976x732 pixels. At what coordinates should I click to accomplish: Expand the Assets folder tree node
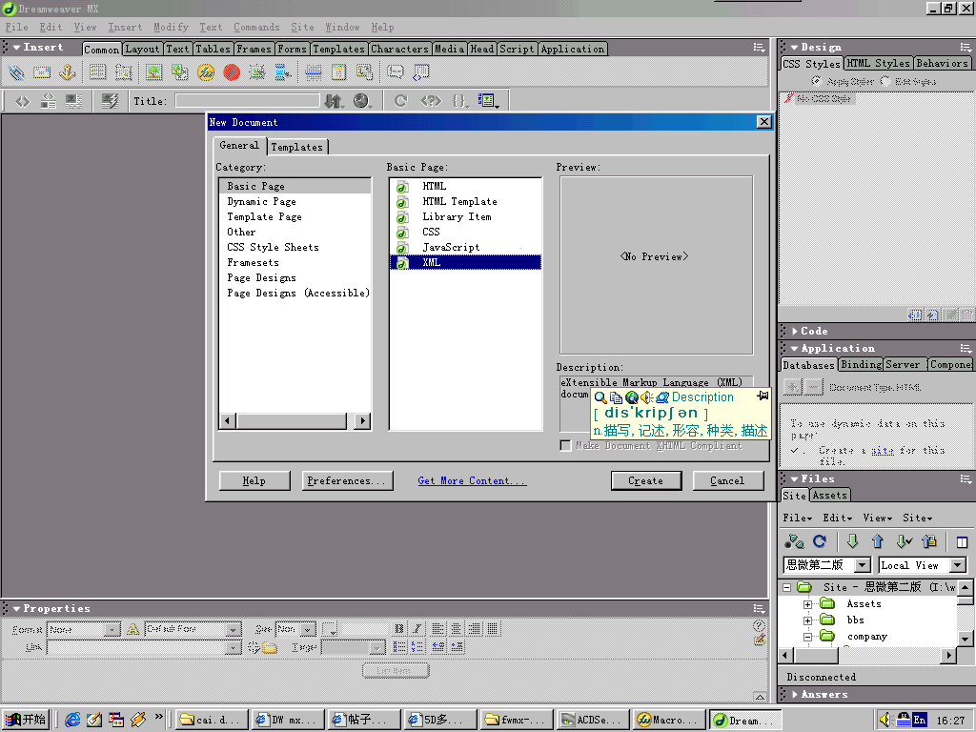coord(807,604)
